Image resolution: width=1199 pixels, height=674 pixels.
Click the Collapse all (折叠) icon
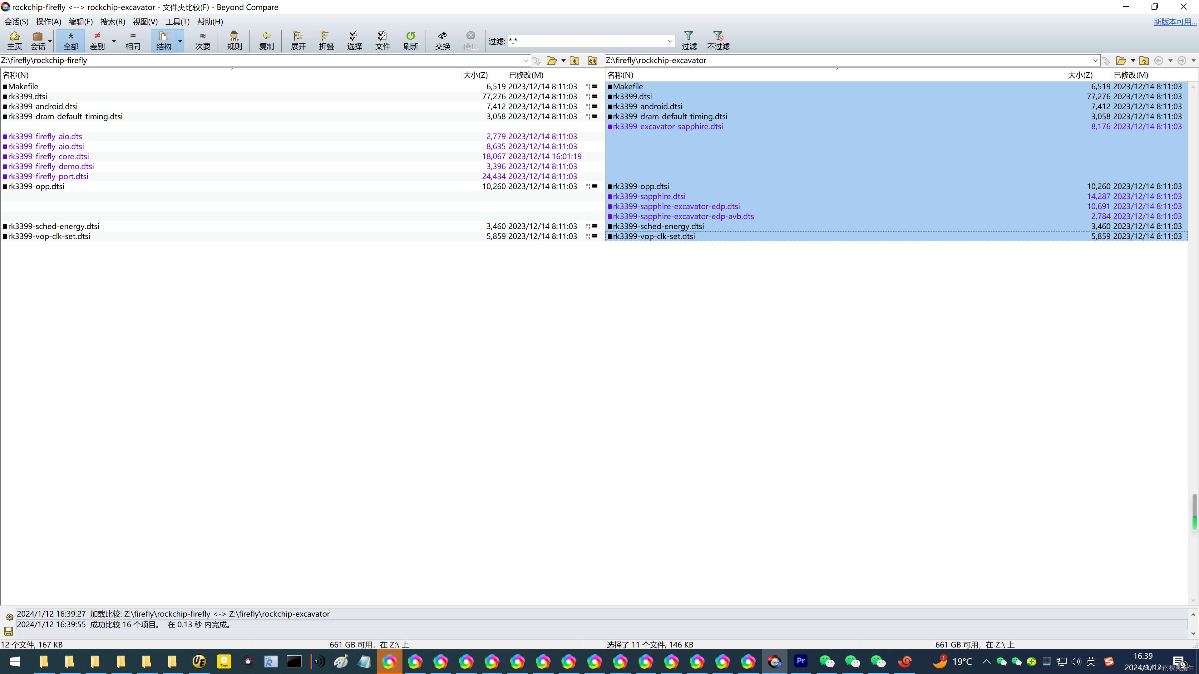coord(326,41)
